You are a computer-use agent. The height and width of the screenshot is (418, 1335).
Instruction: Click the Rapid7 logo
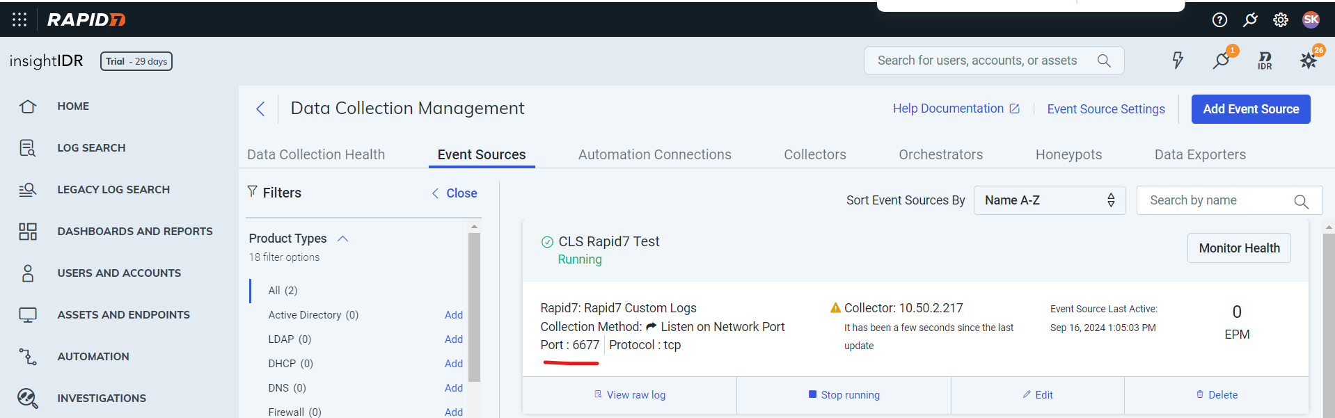[x=86, y=19]
